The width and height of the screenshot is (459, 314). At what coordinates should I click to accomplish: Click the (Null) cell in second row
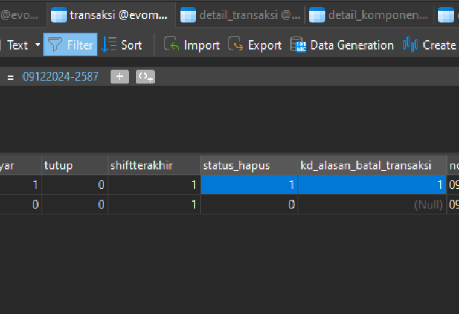[x=373, y=204]
